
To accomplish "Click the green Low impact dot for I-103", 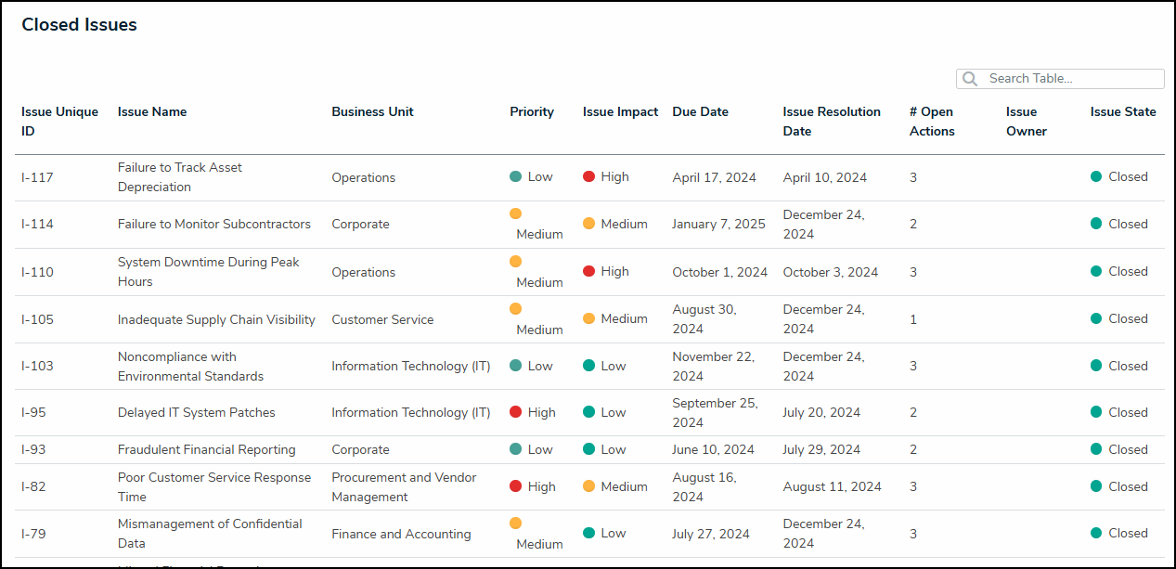I will (588, 366).
